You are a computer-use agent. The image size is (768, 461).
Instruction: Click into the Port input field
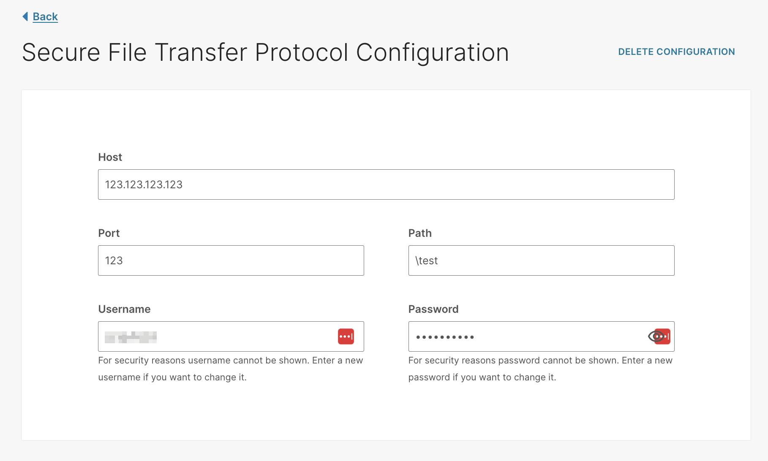click(x=231, y=260)
